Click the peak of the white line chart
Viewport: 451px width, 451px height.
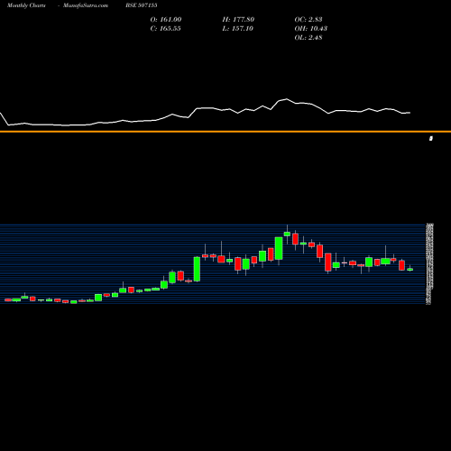(287, 99)
